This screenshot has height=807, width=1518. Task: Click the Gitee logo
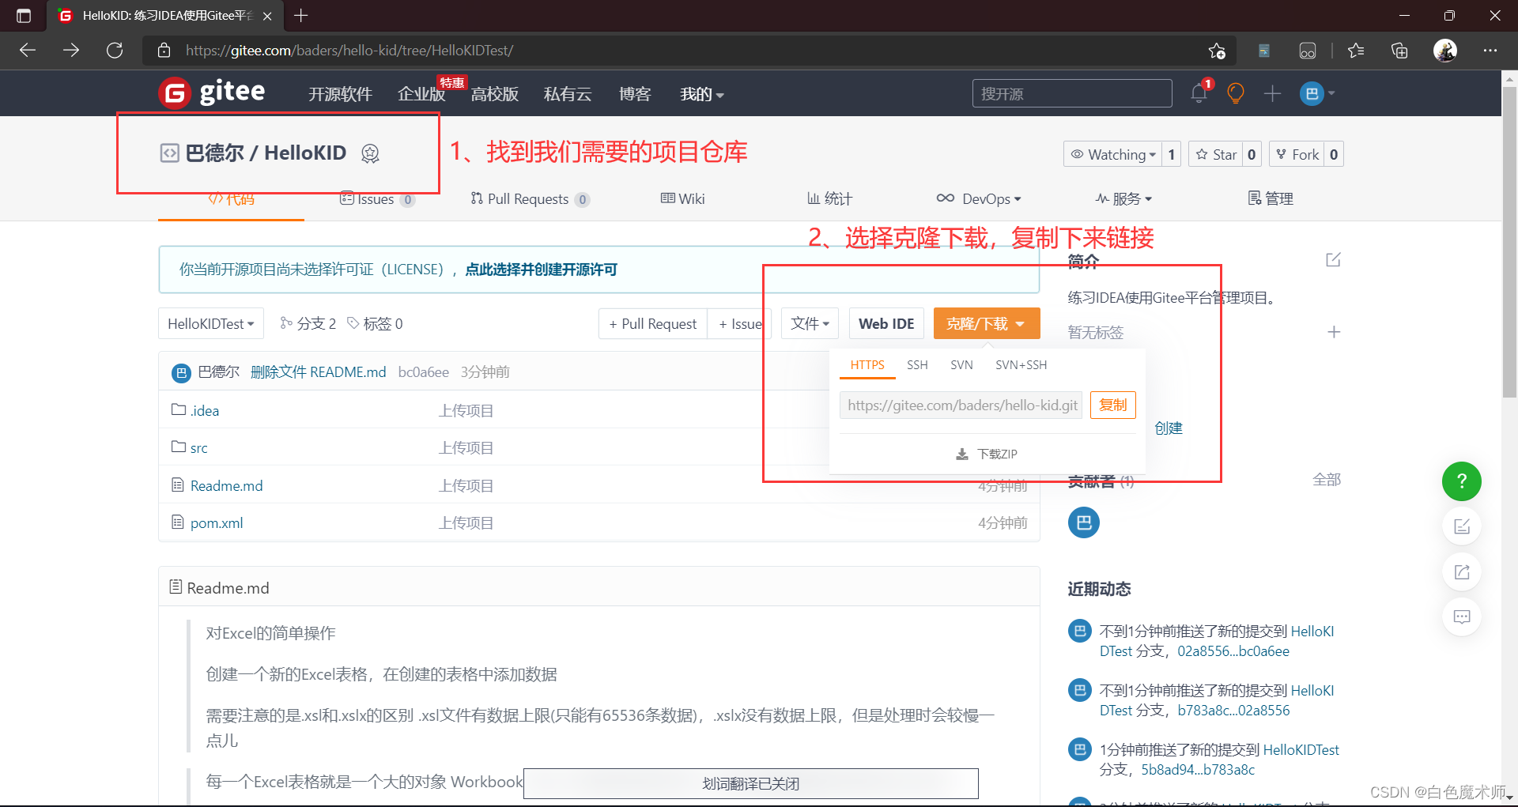(x=212, y=92)
